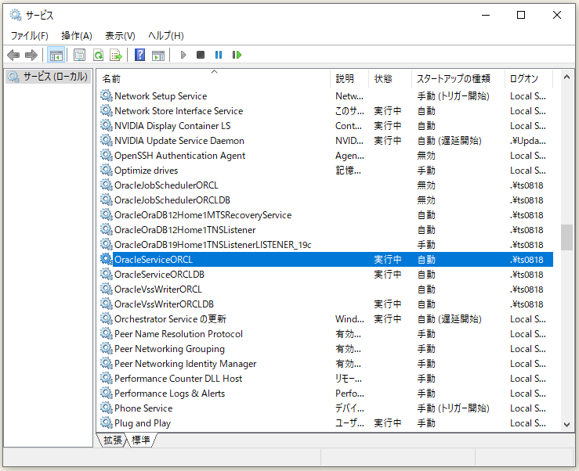Select OracleOraDB12Home1TNSListener row
Screen dimensions: 579x471
(326, 230)
